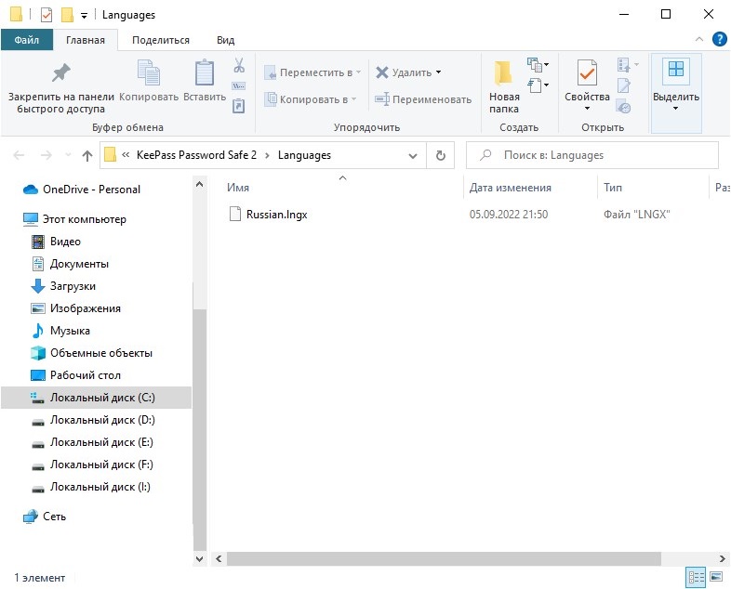This screenshot has height=589, width=731.
Task: Open the Quick Access Toolbar customize dropdown
Action: coord(85,15)
